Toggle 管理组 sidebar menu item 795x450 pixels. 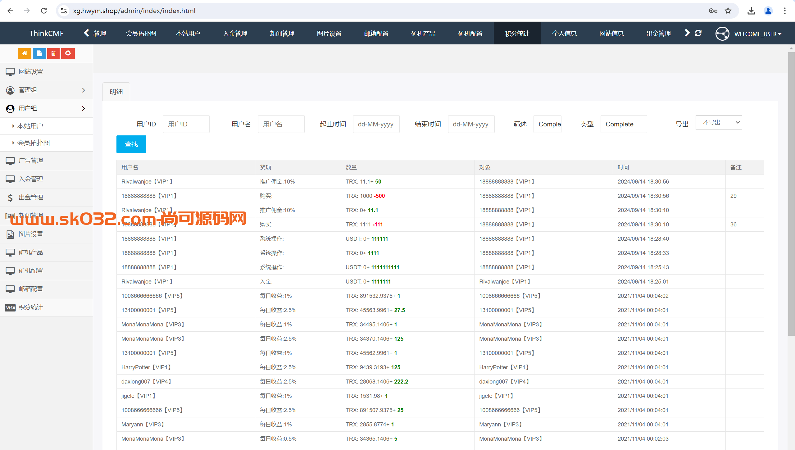coord(46,89)
